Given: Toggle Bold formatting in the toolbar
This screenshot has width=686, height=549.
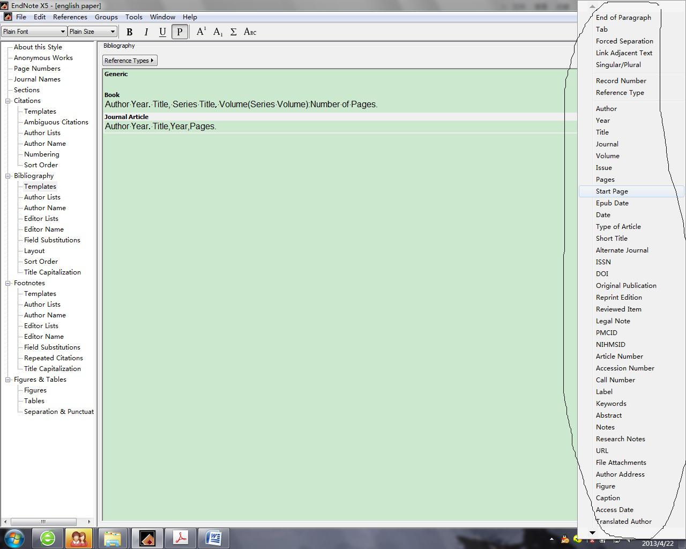Looking at the screenshot, I should coord(129,32).
